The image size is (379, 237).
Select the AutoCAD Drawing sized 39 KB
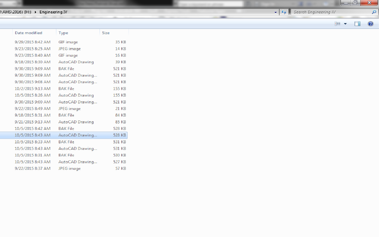click(x=64, y=62)
